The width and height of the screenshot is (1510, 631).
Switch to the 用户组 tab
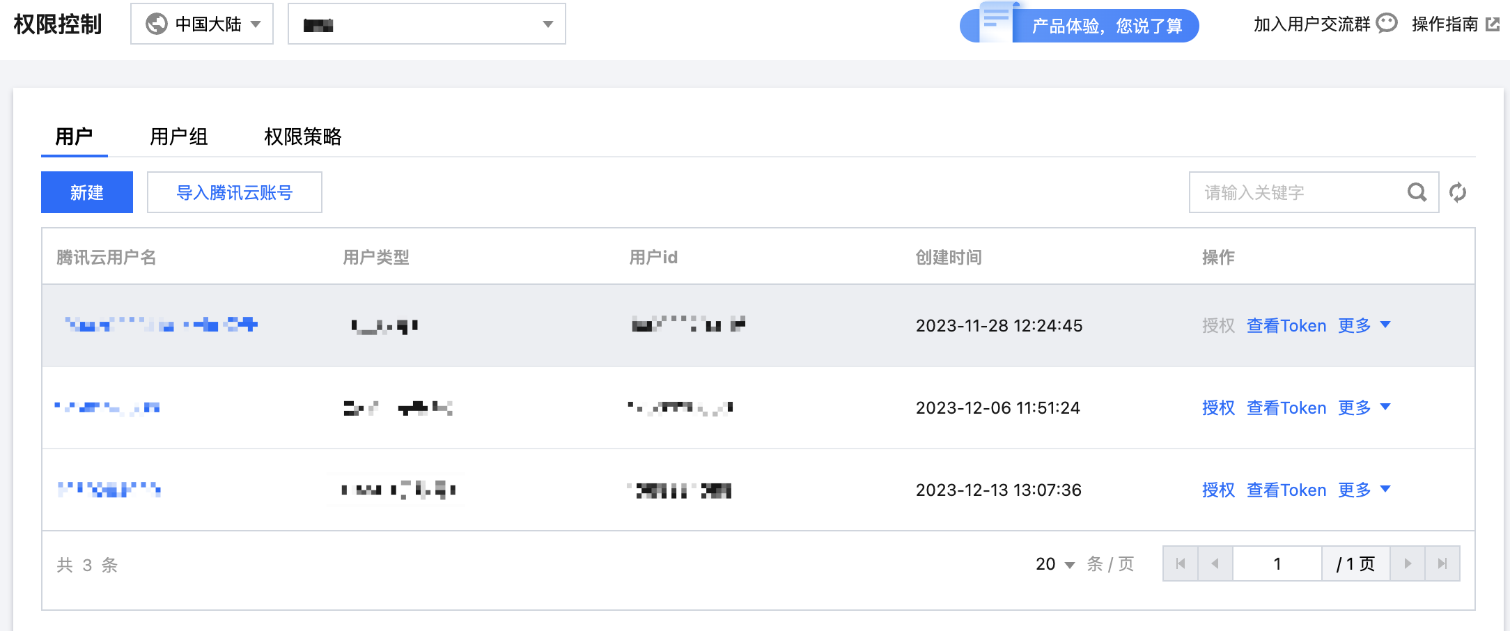pos(179,137)
